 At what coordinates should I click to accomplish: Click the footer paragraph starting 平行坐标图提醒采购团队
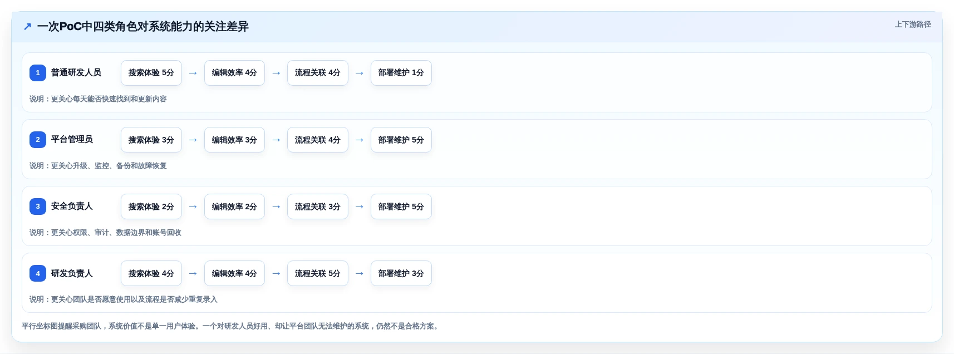click(231, 326)
